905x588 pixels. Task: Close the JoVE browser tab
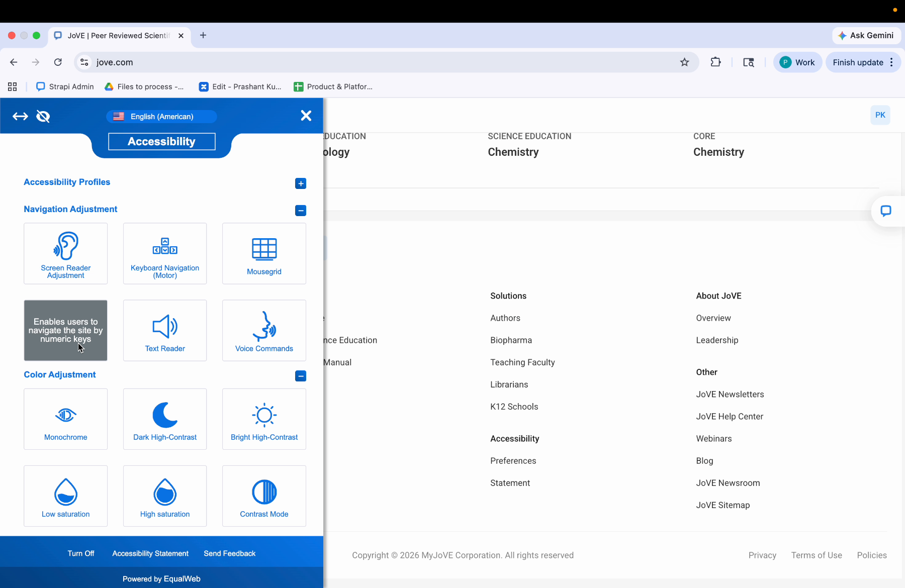pyautogui.click(x=181, y=36)
